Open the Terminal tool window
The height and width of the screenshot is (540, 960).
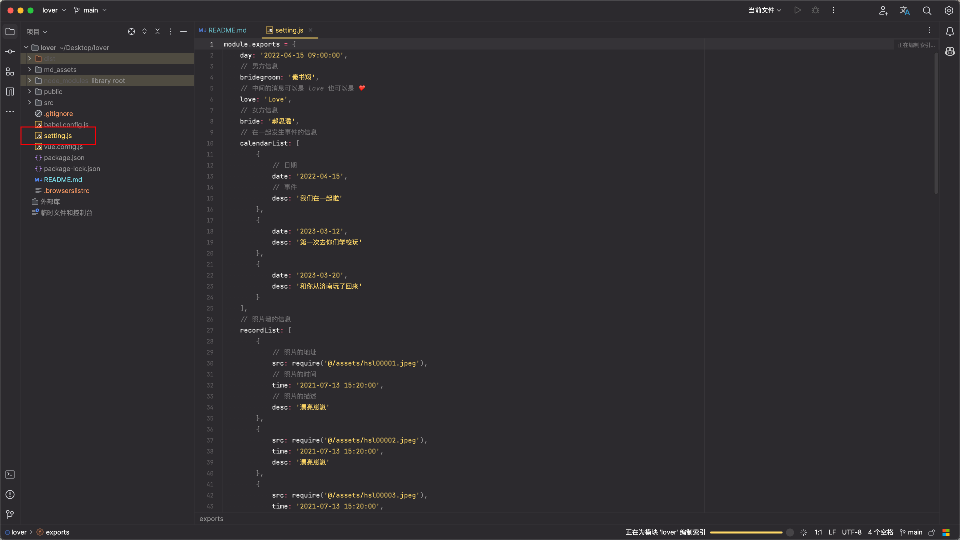(x=10, y=474)
